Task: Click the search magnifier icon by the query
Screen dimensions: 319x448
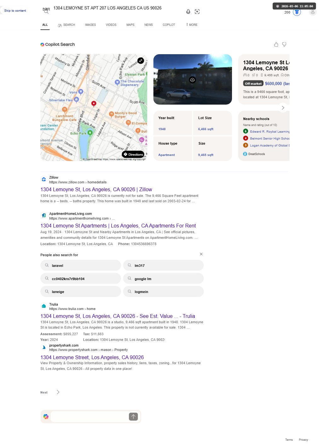Action: coord(46,11)
